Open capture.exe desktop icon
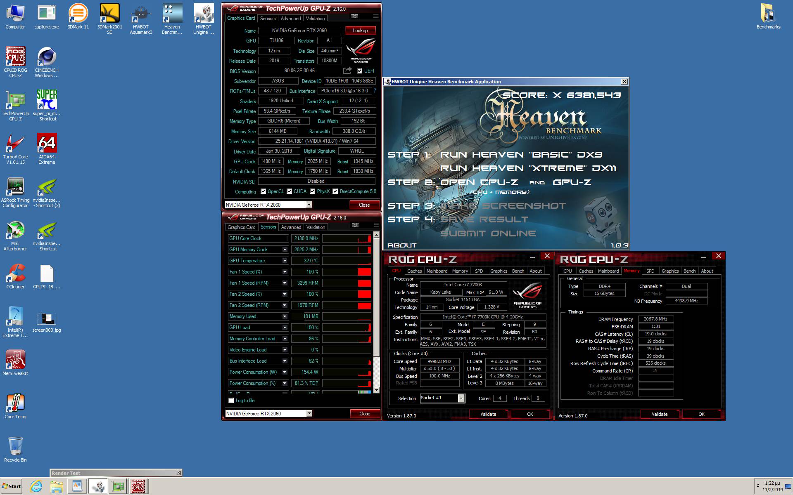The height and width of the screenshot is (495, 793). click(x=47, y=17)
